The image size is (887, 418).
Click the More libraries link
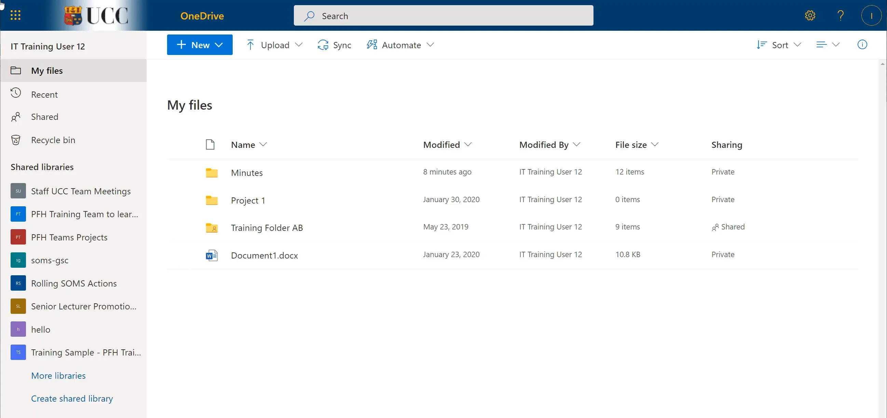coord(58,375)
